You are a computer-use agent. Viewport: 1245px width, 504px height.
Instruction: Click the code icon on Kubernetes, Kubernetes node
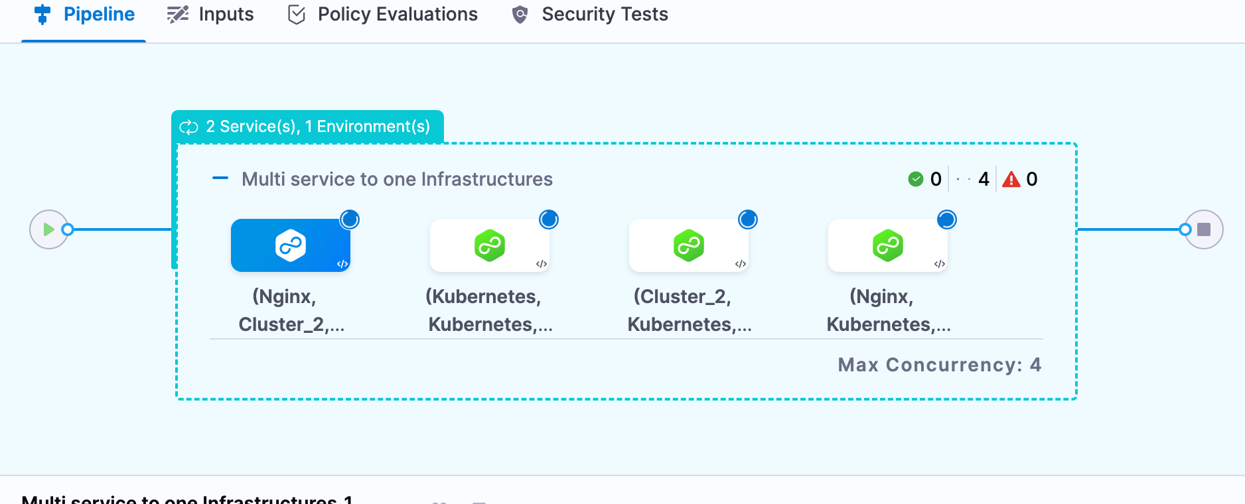[x=542, y=264]
